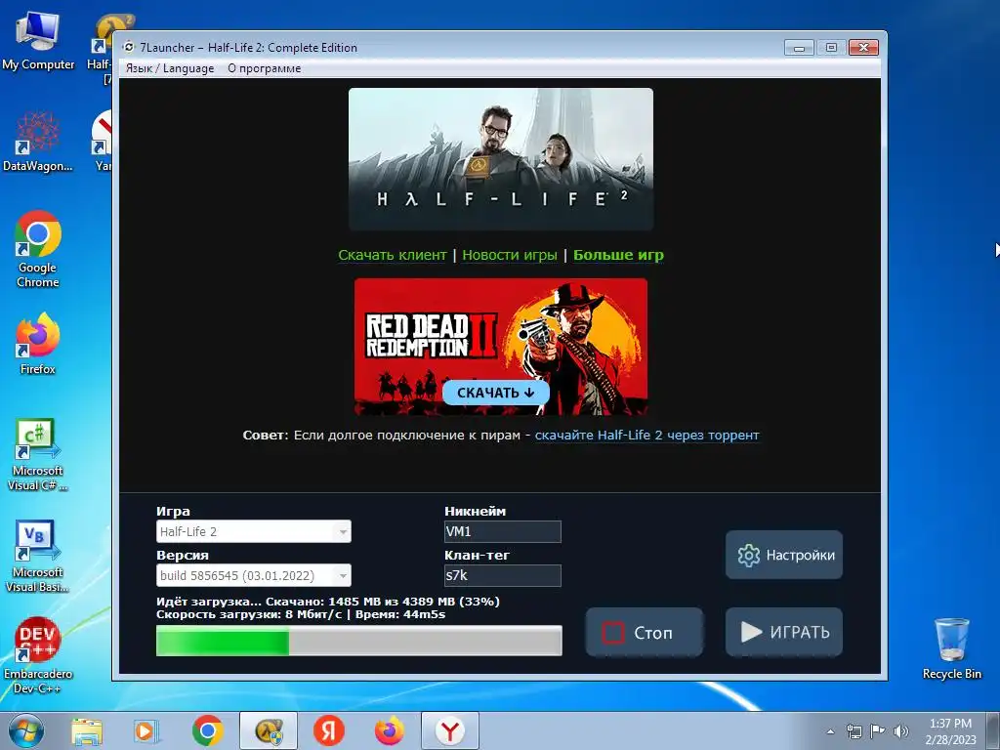1000x750 pixels.
Task: Click the Red Dead Redemption II banner
Action: [x=501, y=347]
